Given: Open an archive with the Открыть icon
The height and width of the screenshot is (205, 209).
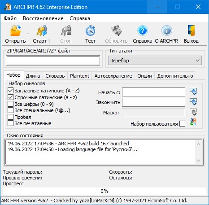Looking at the screenshot, I should pos(15,34).
